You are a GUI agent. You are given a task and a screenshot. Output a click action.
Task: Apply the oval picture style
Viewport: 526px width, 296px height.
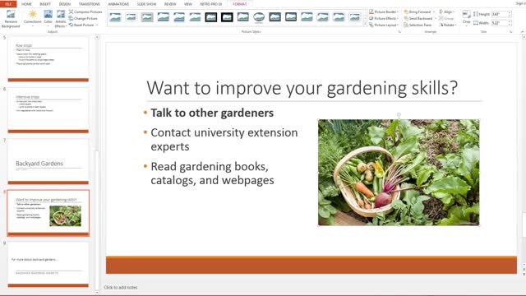(259, 16)
